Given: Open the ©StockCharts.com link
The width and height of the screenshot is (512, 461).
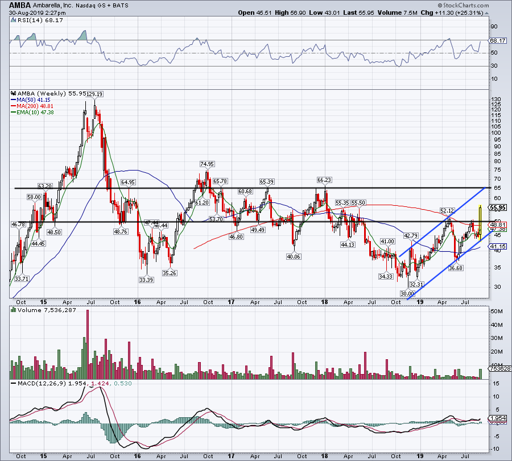Looking at the screenshot, I should 463,5.
